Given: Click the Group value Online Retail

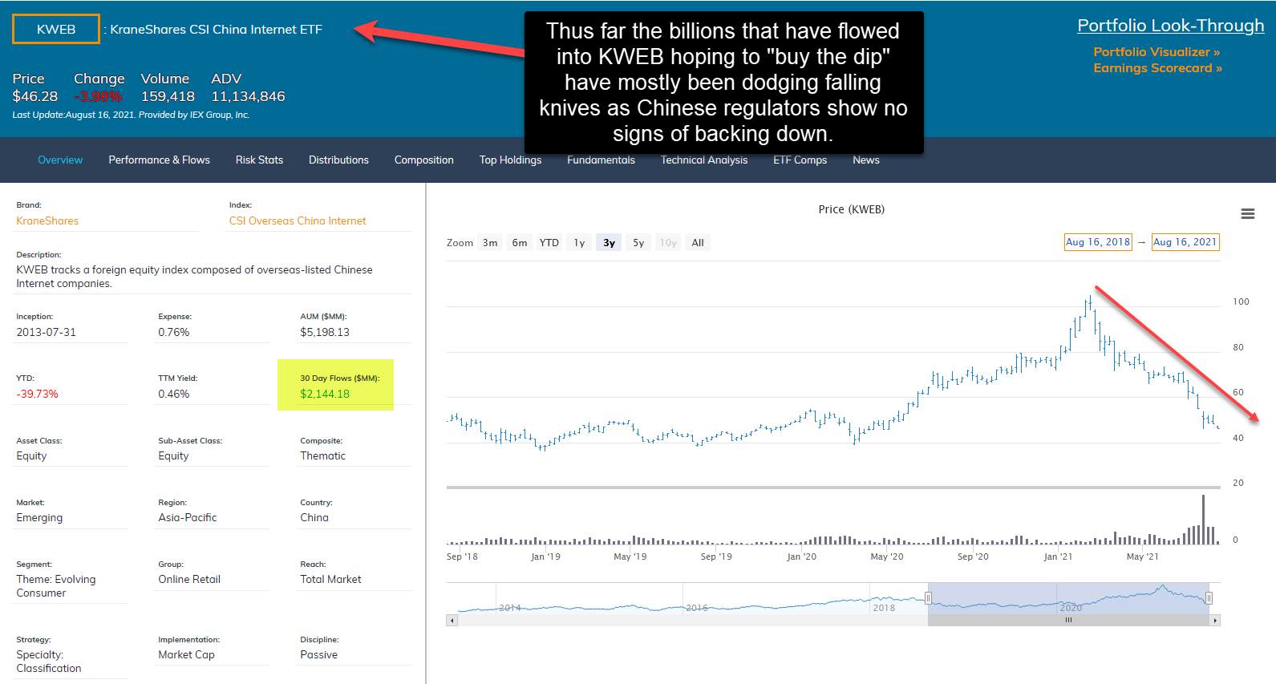Looking at the screenshot, I should 189,580.
